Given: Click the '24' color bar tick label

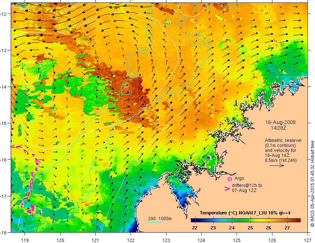Looking at the screenshot, I should pyautogui.click(x=232, y=228).
